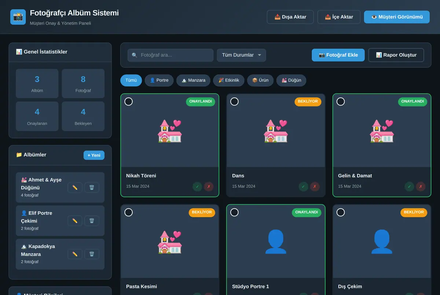Image resolution: width=440 pixels, height=295 pixels.
Task: Edit the Elif Portre Çekimi album
Action: [75, 221]
